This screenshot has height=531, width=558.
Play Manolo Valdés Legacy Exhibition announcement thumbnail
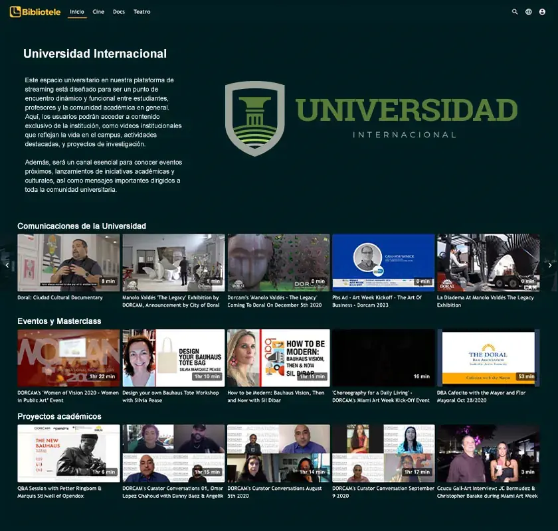pyautogui.click(x=173, y=262)
